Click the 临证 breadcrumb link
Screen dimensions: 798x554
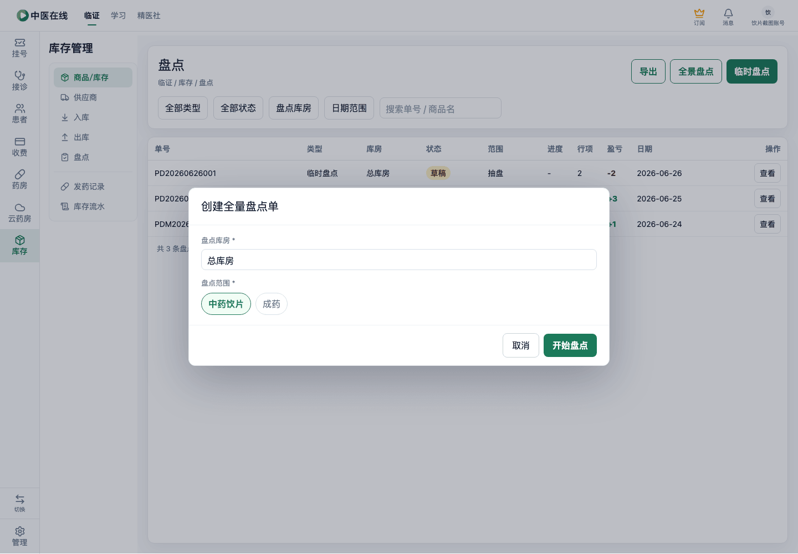(x=165, y=82)
